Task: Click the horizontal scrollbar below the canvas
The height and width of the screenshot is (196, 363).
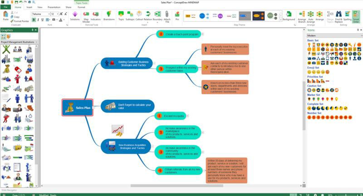Action: [177, 186]
